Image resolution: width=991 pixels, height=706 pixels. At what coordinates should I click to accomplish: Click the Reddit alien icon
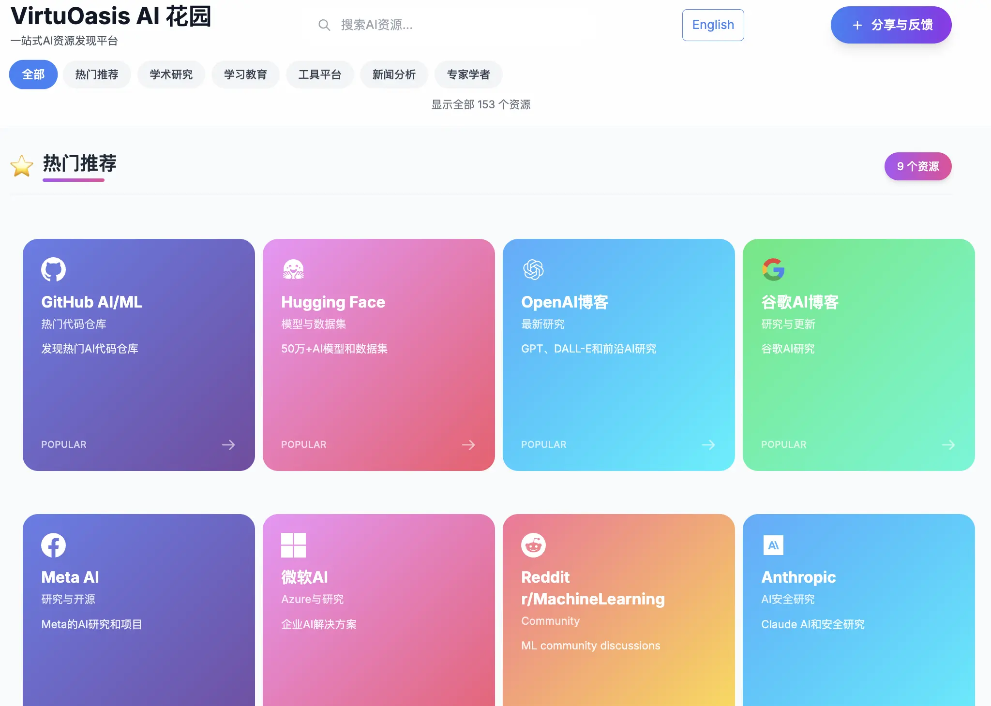[x=533, y=545]
